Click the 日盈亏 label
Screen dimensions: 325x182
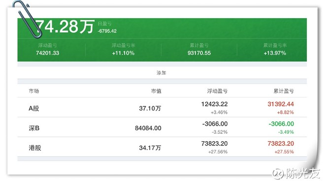(x=105, y=24)
